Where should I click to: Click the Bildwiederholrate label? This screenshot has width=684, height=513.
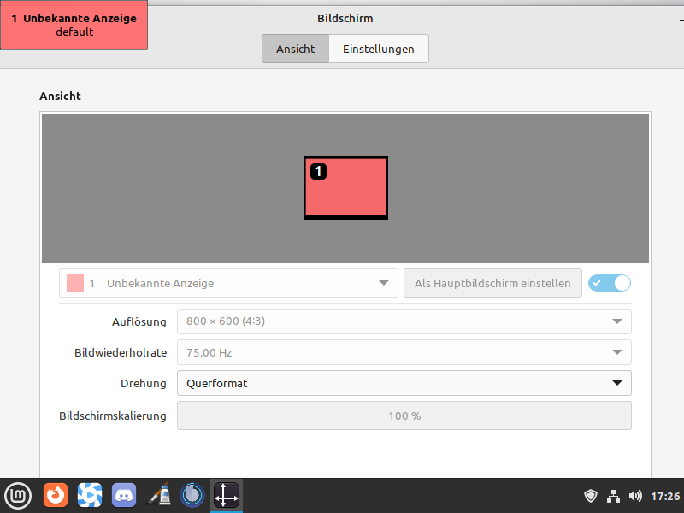click(x=121, y=352)
